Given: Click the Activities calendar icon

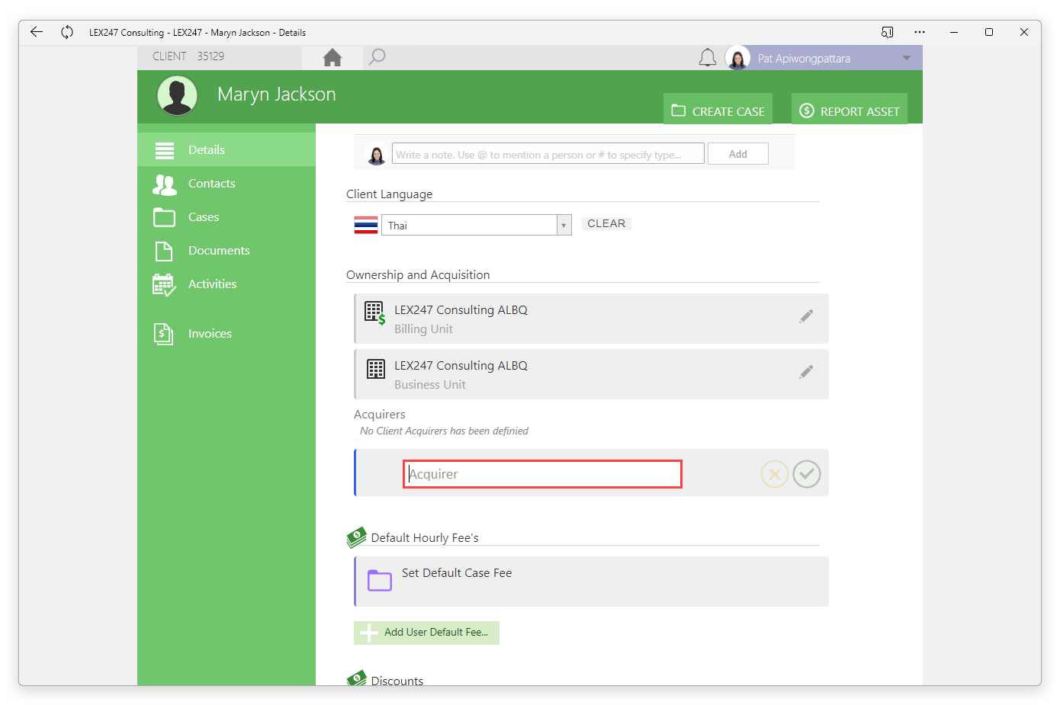Looking at the screenshot, I should [164, 284].
